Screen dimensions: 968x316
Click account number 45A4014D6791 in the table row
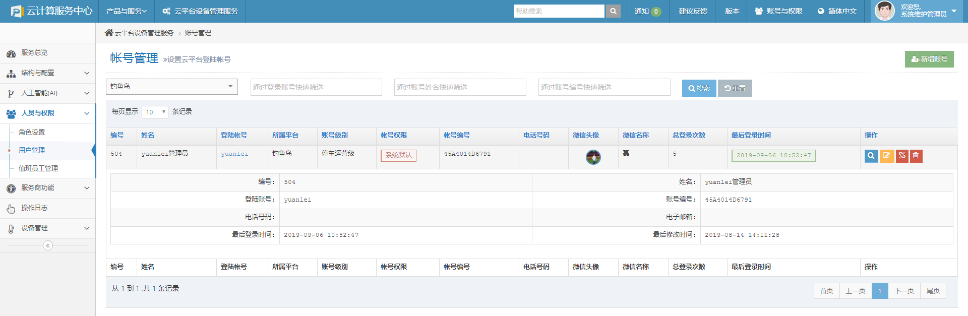(467, 154)
